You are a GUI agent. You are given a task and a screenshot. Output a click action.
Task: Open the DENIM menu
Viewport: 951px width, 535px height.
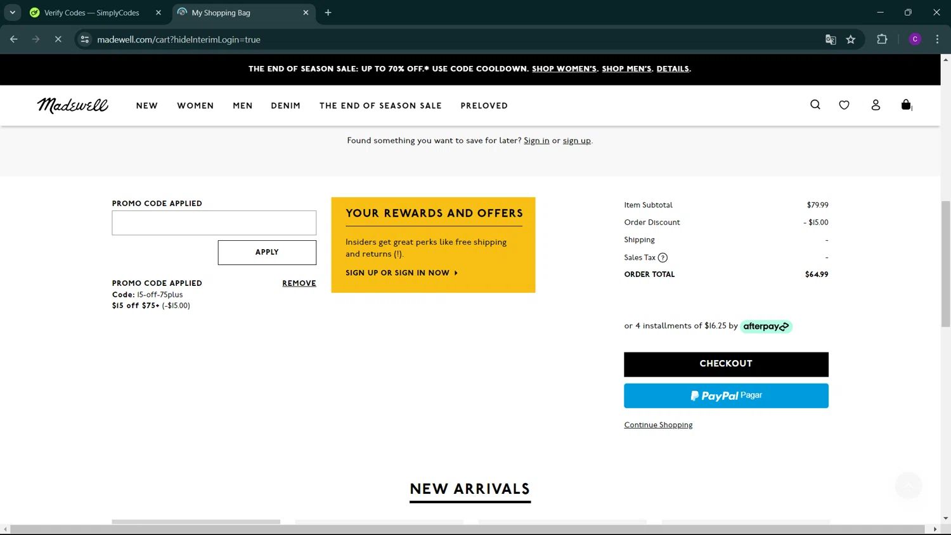click(286, 106)
